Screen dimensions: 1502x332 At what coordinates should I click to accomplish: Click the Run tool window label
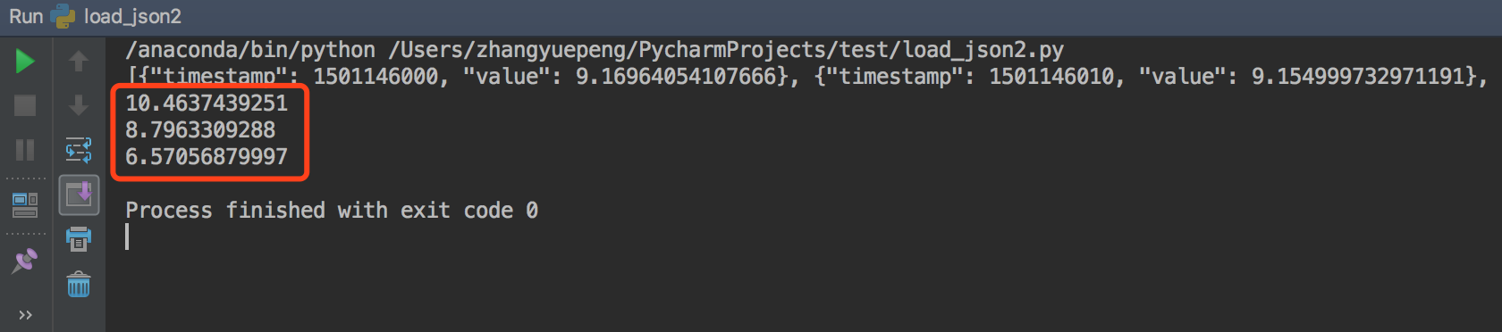click(x=26, y=16)
